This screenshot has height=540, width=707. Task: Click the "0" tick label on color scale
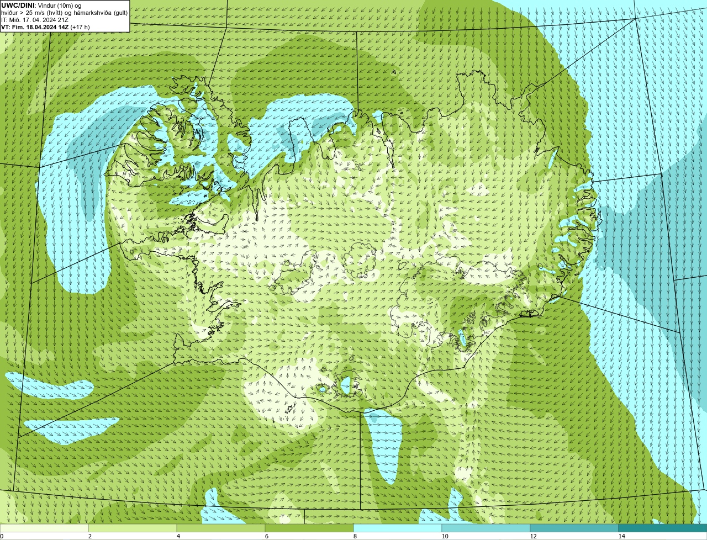pyautogui.click(x=2, y=536)
